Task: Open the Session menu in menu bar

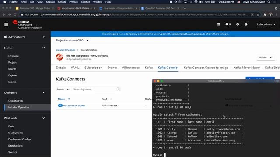Action: click(x=50, y=2)
